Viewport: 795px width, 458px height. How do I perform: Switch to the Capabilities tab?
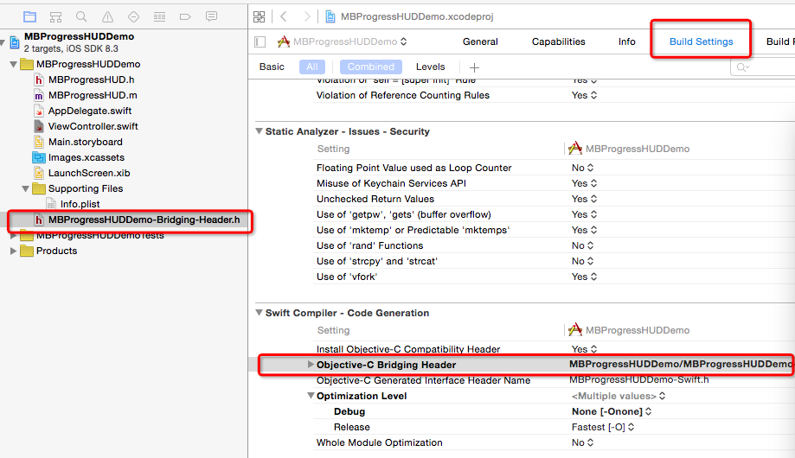click(558, 41)
